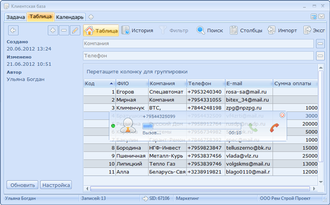The height and width of the screenshot is (205, 330).
Task: Click the Спецавтомат company cell
Action: (x=168, y=92)
